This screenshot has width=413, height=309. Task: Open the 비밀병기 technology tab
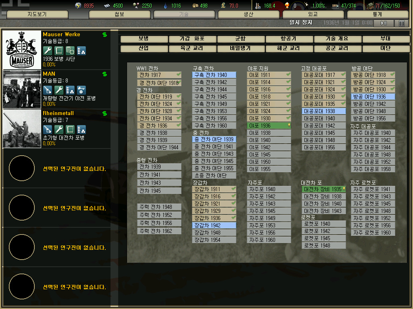[240, 48]
